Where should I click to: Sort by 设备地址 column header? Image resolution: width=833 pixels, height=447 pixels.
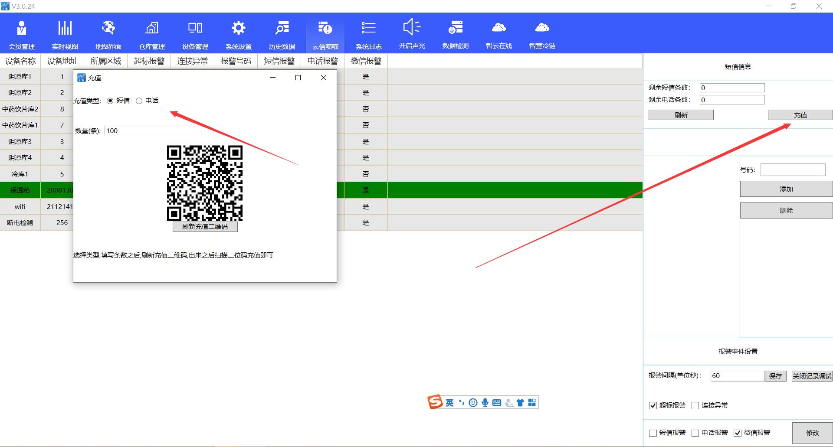[x=62, y=61]
